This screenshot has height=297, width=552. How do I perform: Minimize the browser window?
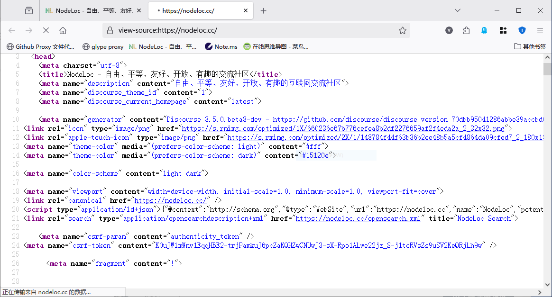tap(497, 10)
